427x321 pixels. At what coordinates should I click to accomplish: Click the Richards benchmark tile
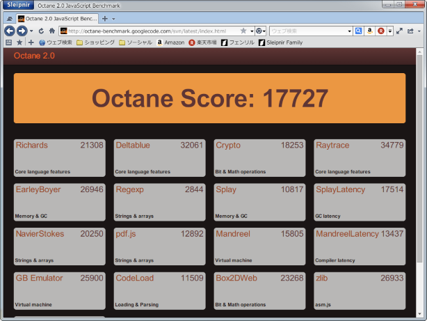[x=60, y=158]
